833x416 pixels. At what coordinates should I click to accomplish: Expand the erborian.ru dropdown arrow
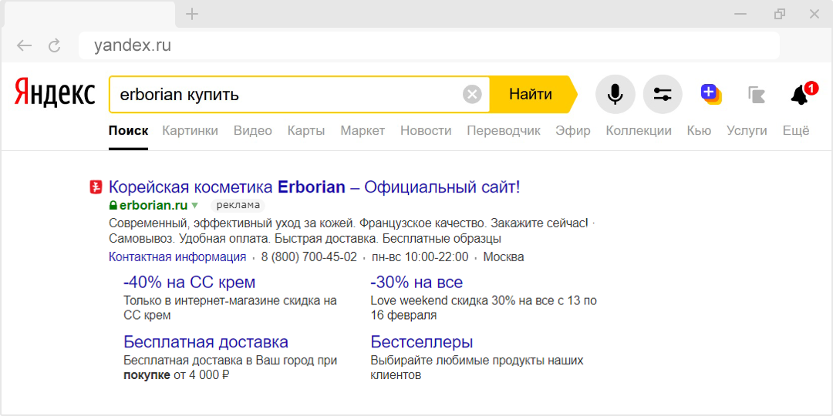[195, 206]
